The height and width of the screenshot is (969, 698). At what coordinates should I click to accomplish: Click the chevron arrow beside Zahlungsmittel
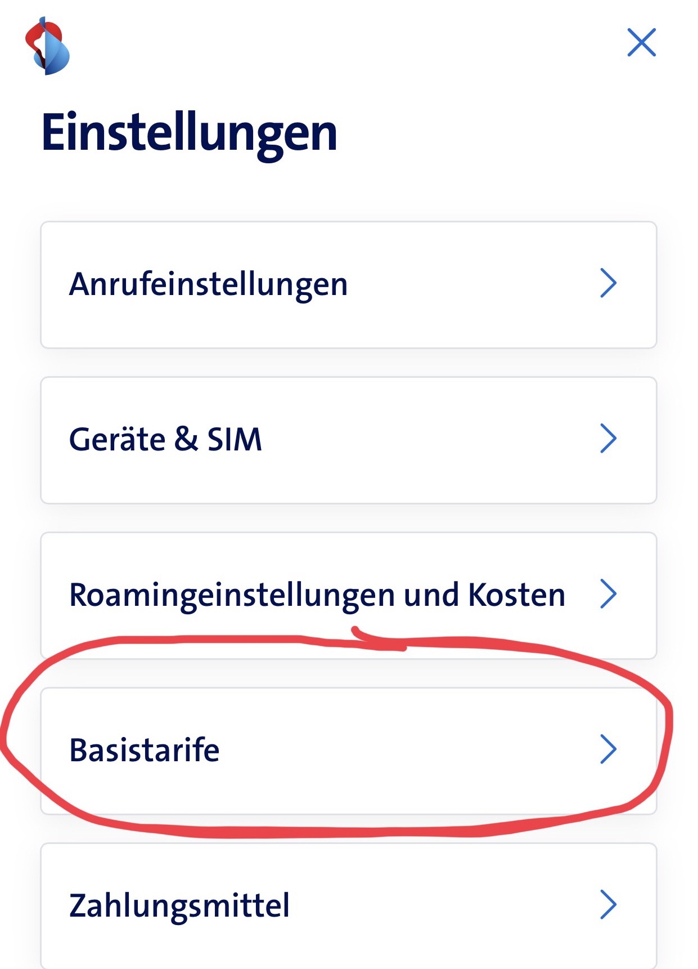[608, 905]
